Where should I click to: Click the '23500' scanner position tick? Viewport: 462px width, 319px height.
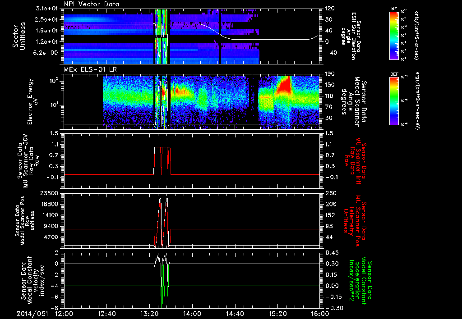pyautogui.click(x=49, y=193)
